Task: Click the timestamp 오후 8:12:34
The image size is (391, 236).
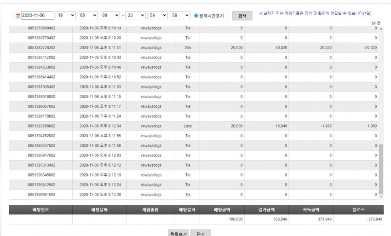Action: pos(110,126)
